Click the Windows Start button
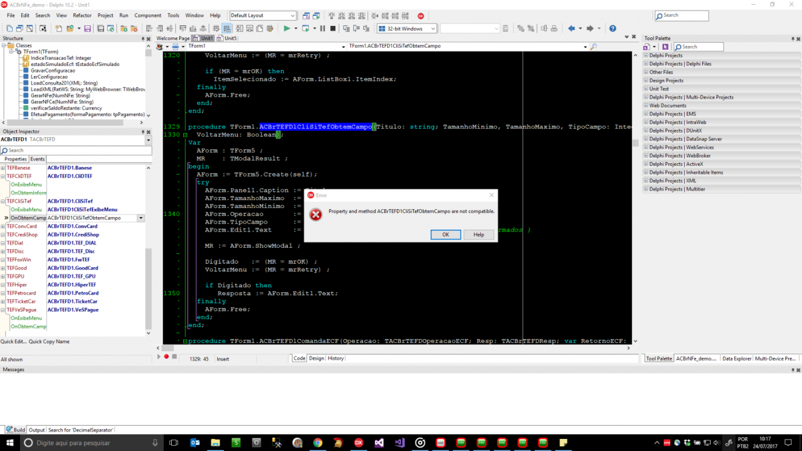The image size is (802, 451). click(10, 443)
